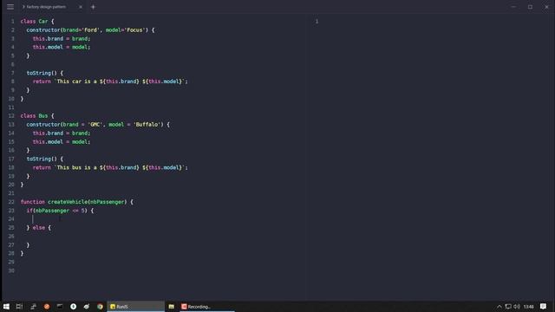Switch to the RunJS taskbar button
This screenshot has width=555, height=312.
pos(135,306)
